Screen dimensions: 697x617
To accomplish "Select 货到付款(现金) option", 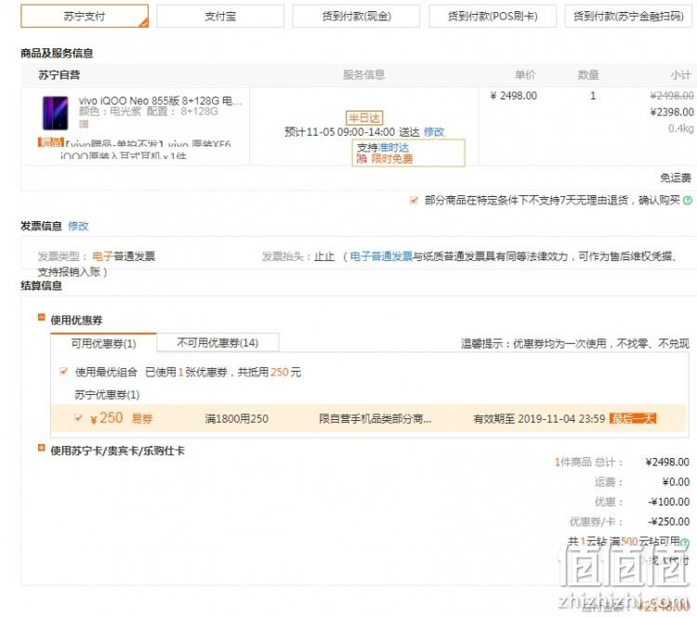I will [356, 17].
